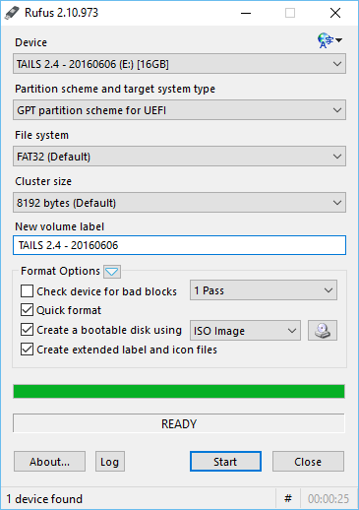Open the ISO Image boot type dropdown
The width and height of the screenshot is (359, 510).
[245, 331]
